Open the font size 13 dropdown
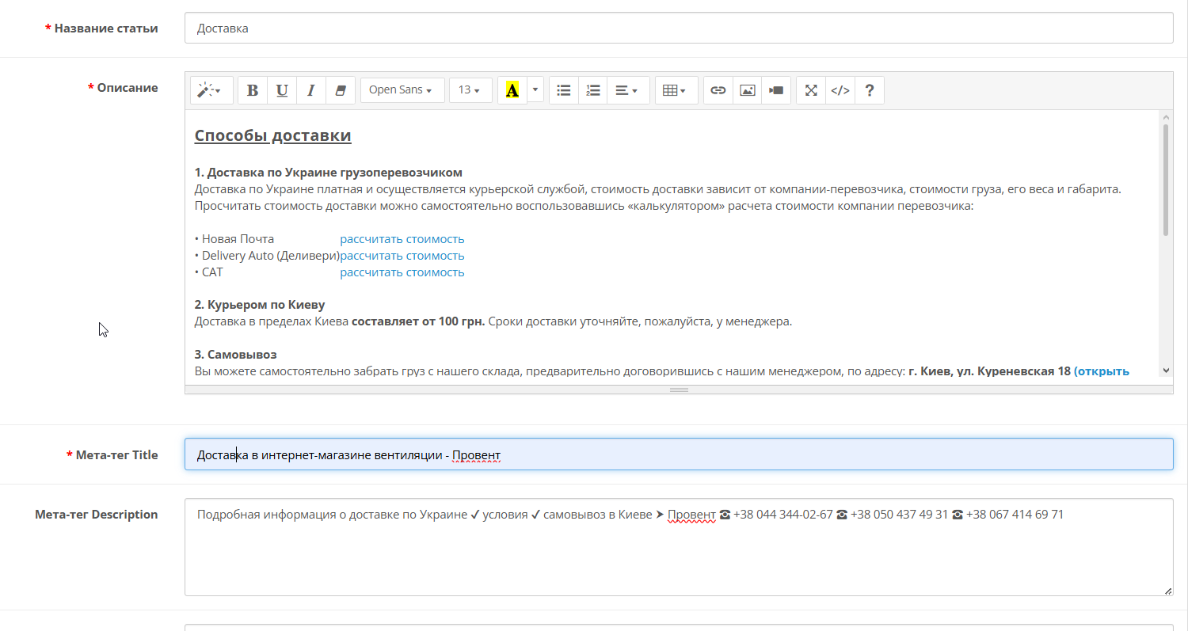Viewport: 1188px width, 631px height. [x=470, y=90]
